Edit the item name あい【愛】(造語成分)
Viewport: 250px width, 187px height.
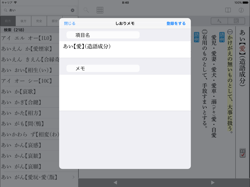pyautogui.click(x=125, y=49)
